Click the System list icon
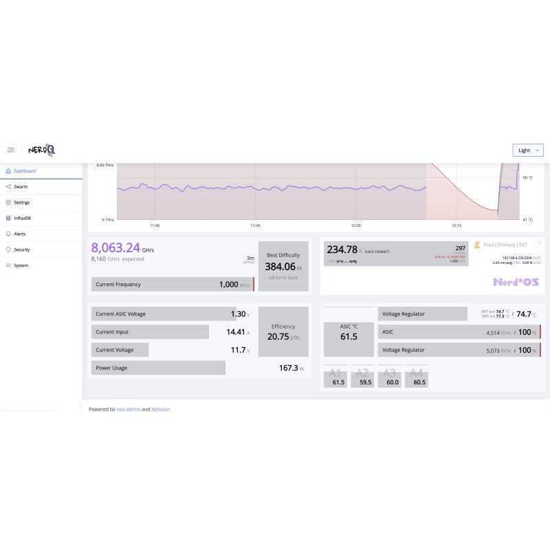 pyautogui.click(x=8, y=265)
